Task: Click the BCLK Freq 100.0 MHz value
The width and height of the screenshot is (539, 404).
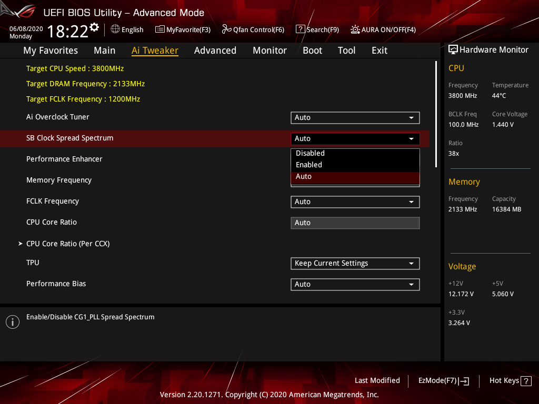Action: pyautogui.click(x=463, y=125)
